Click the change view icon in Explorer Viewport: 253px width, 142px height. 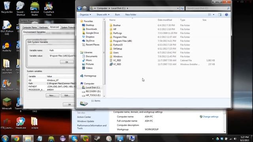210,15
